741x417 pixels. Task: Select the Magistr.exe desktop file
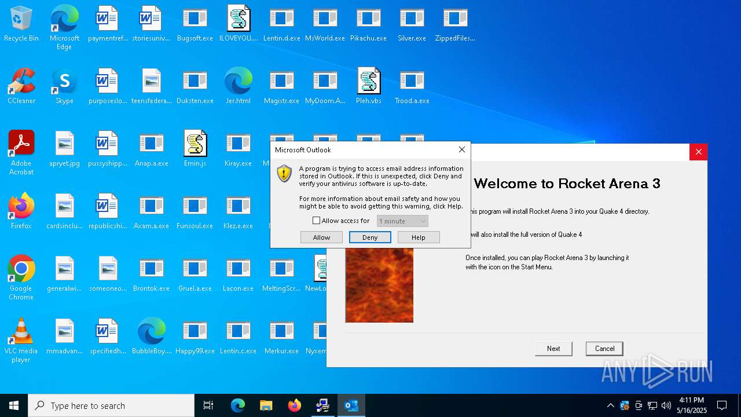tap(282, 86)
